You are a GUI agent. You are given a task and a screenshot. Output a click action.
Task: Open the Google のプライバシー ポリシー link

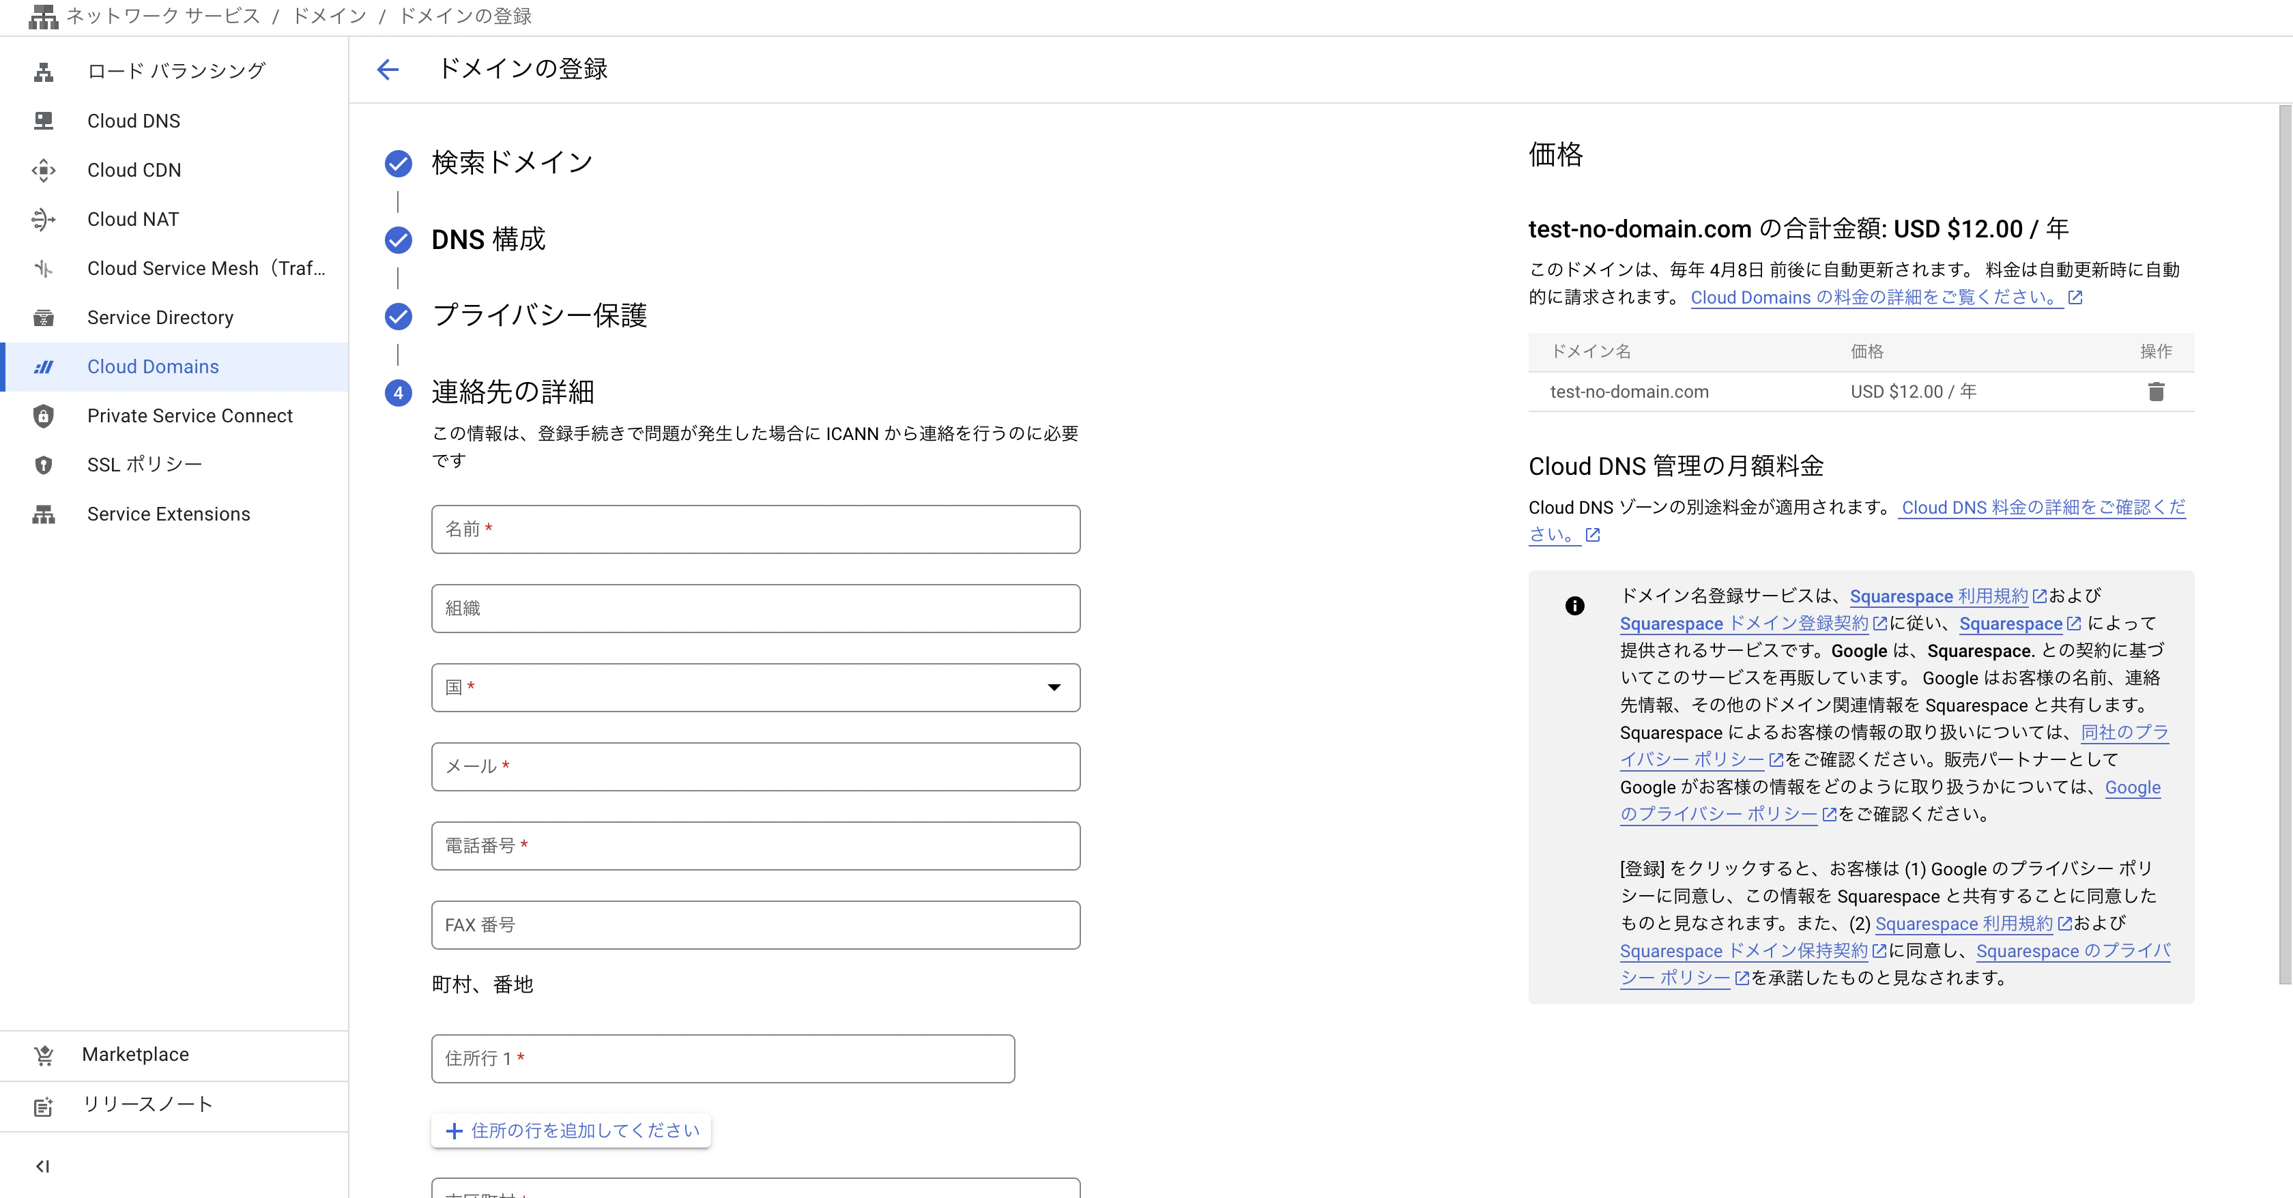1728,815
